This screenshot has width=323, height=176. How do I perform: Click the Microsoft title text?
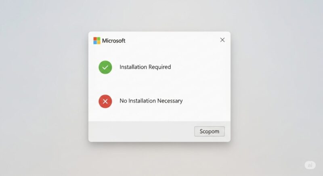pyautogui.click(x=114, y=41)
